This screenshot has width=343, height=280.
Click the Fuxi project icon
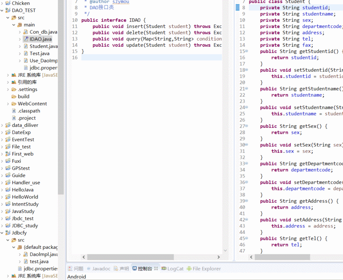click(x=8, y=161)
